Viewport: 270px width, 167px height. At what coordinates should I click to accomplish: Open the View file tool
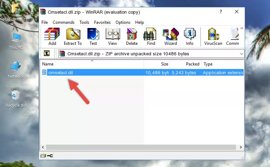(x=113, y=36)
